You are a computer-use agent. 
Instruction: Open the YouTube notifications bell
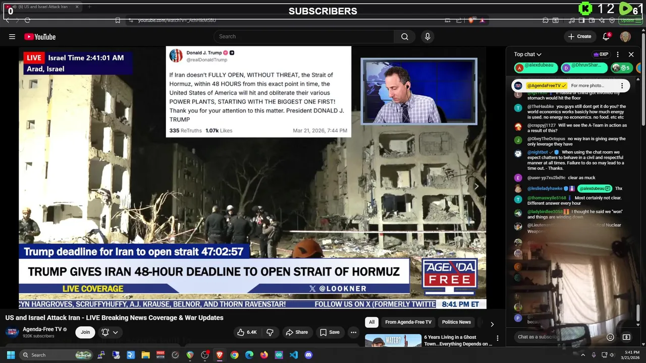tap(607, 36)
